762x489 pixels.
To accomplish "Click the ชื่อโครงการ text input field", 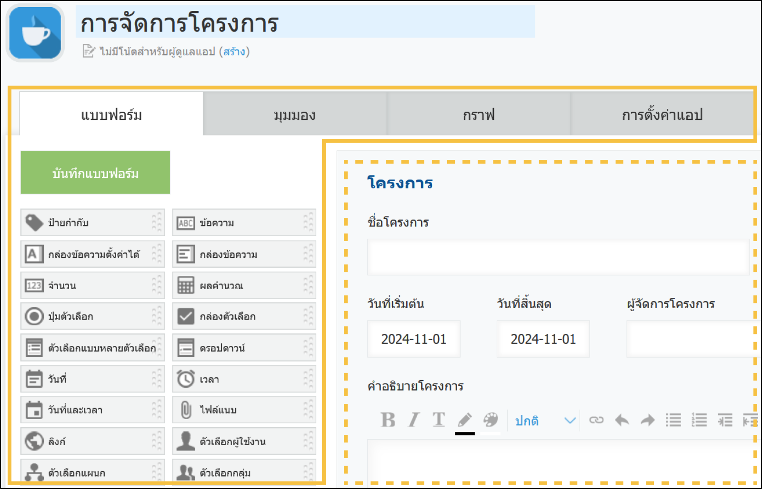I will [x=558, y=257].
